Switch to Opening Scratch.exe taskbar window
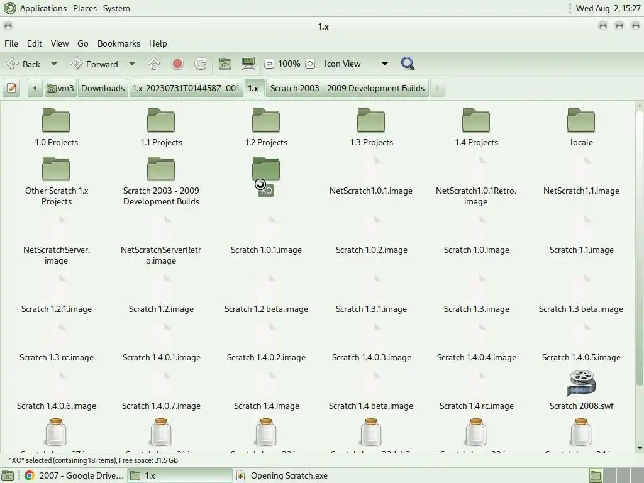Screen dimensions: 644x483 [284, 475]
